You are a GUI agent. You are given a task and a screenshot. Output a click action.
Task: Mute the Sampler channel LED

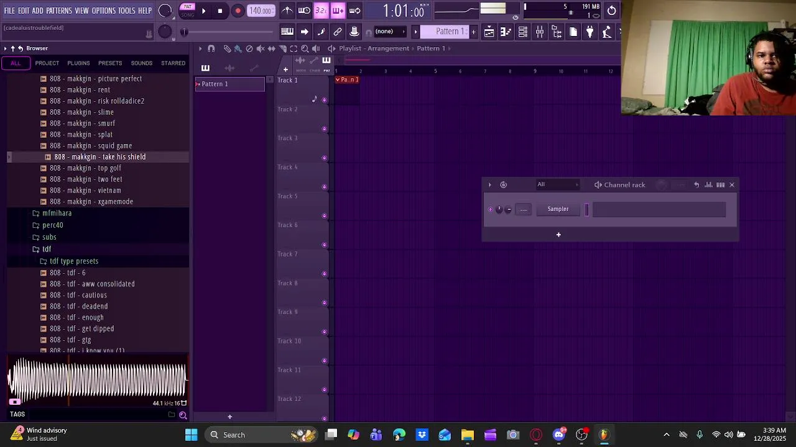click(490, 209)
